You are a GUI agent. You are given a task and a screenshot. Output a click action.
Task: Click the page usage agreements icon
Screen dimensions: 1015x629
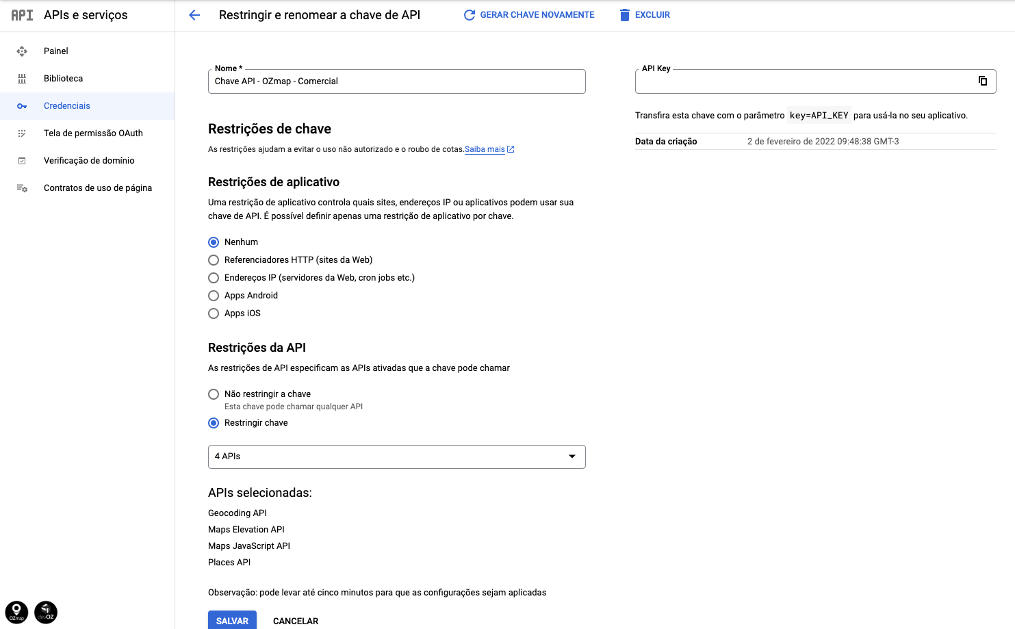coord(22,188)
